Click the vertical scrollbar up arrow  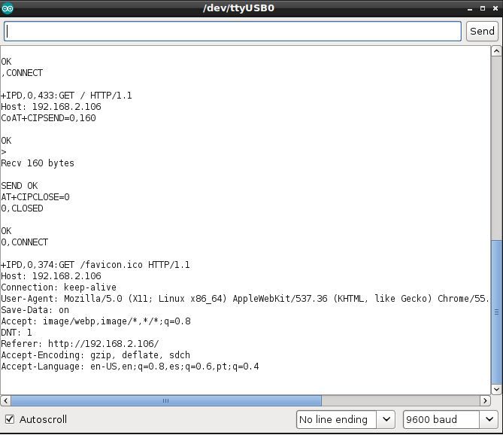tap(496, 51)
